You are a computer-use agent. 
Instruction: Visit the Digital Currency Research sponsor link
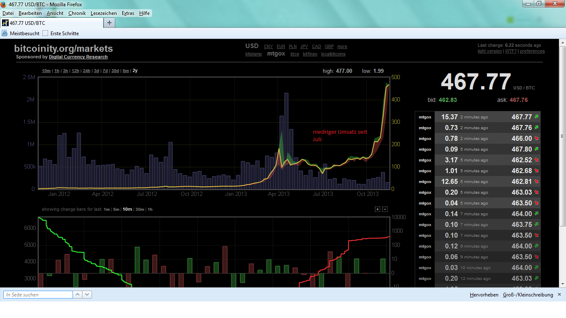[x=78, y=57]
